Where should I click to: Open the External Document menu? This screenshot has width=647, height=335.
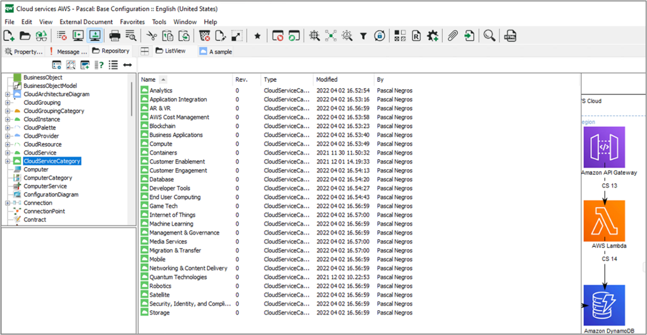(86, 22)
